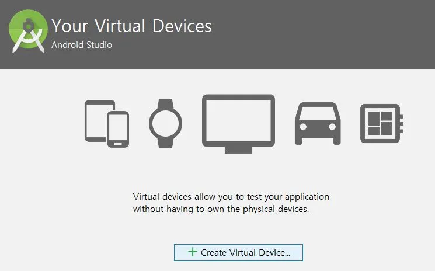Select the Android Things board icon
Viewport: 435px width, 271px height.
click(x=382, y=123)
